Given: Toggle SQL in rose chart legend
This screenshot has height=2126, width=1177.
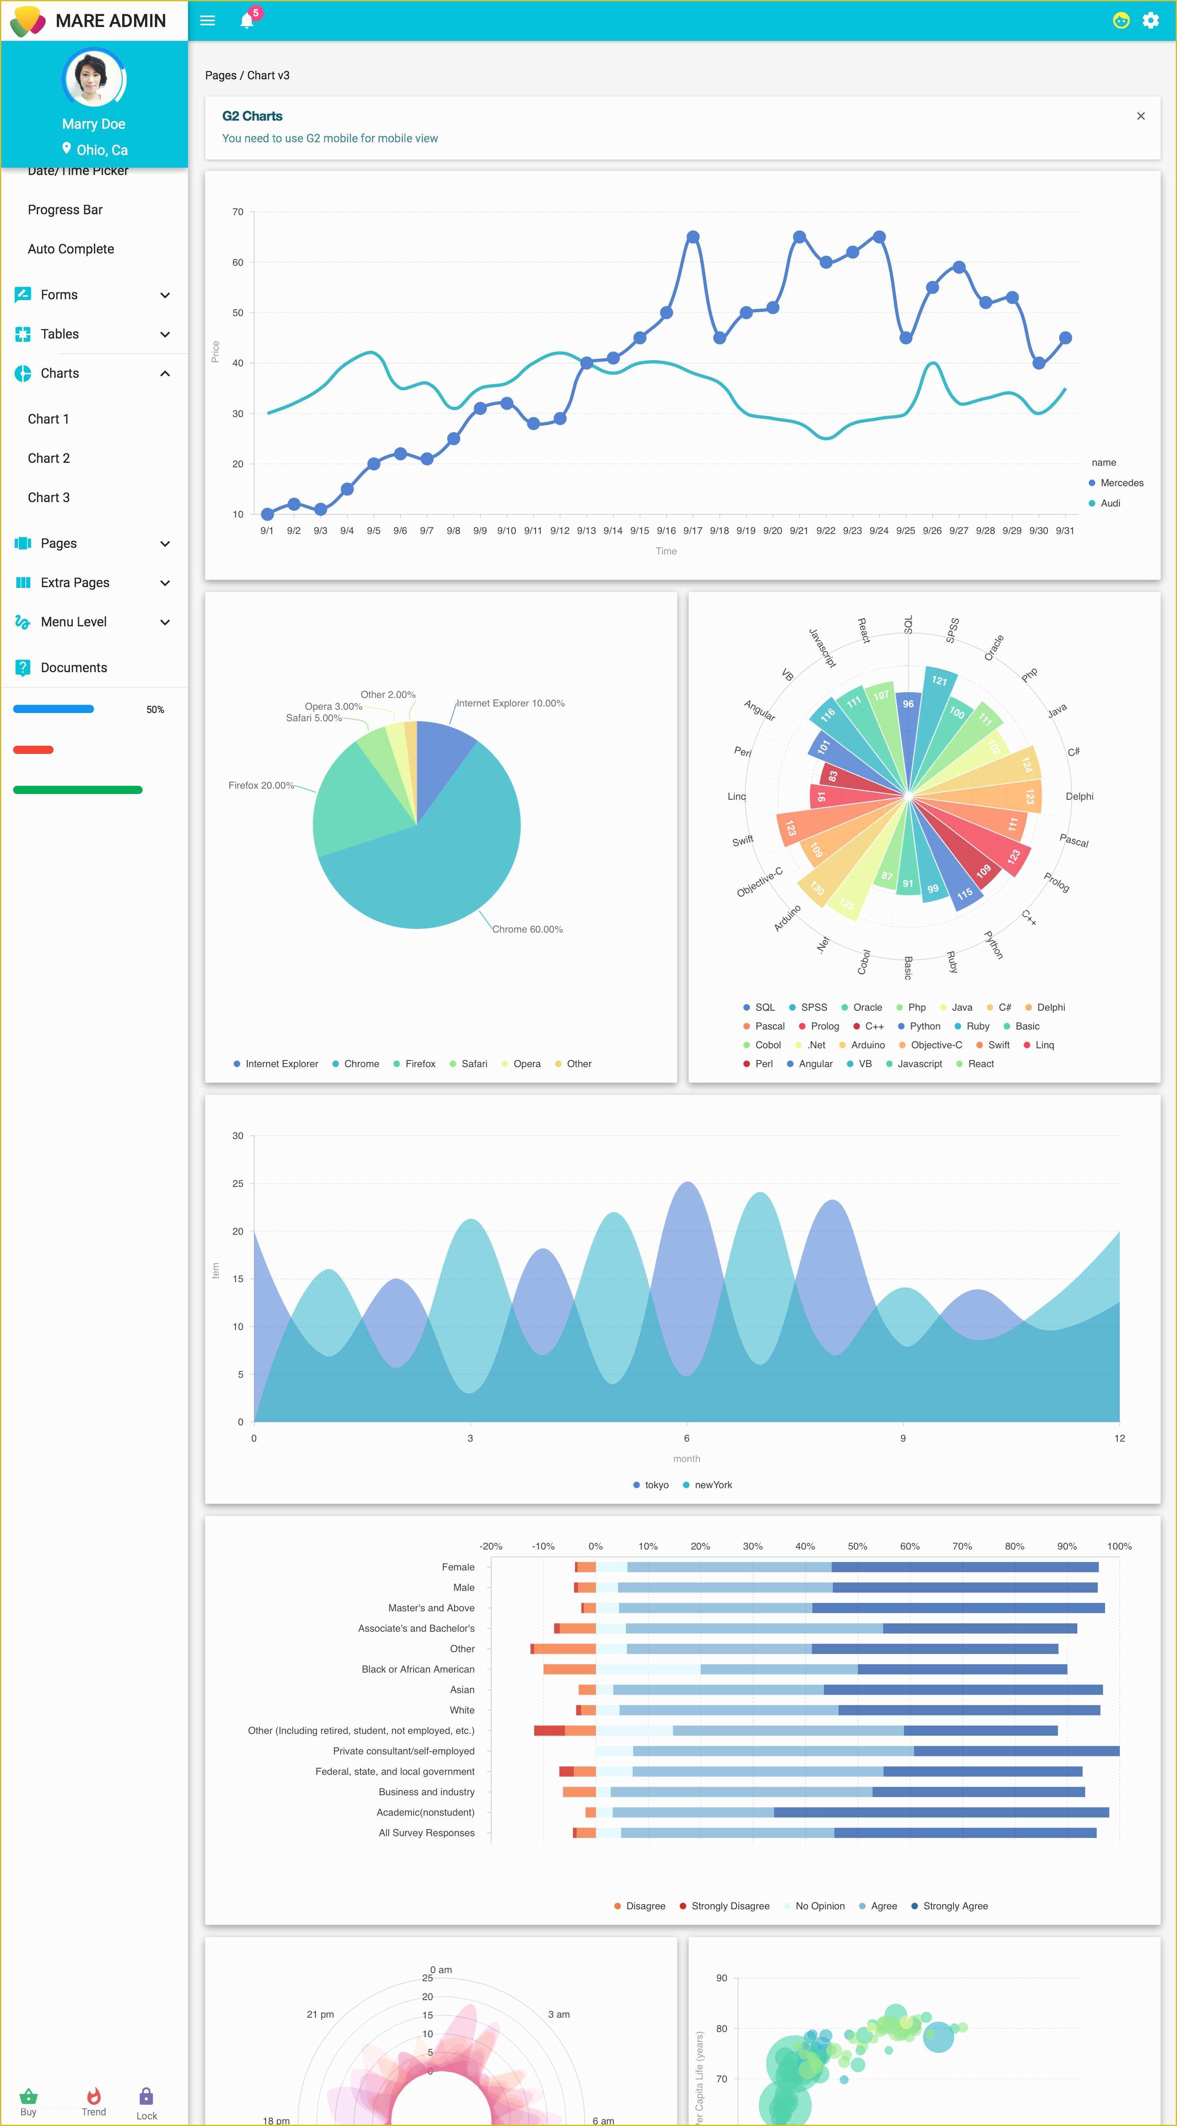Looking at the screenshot, I should (759, 1008).
